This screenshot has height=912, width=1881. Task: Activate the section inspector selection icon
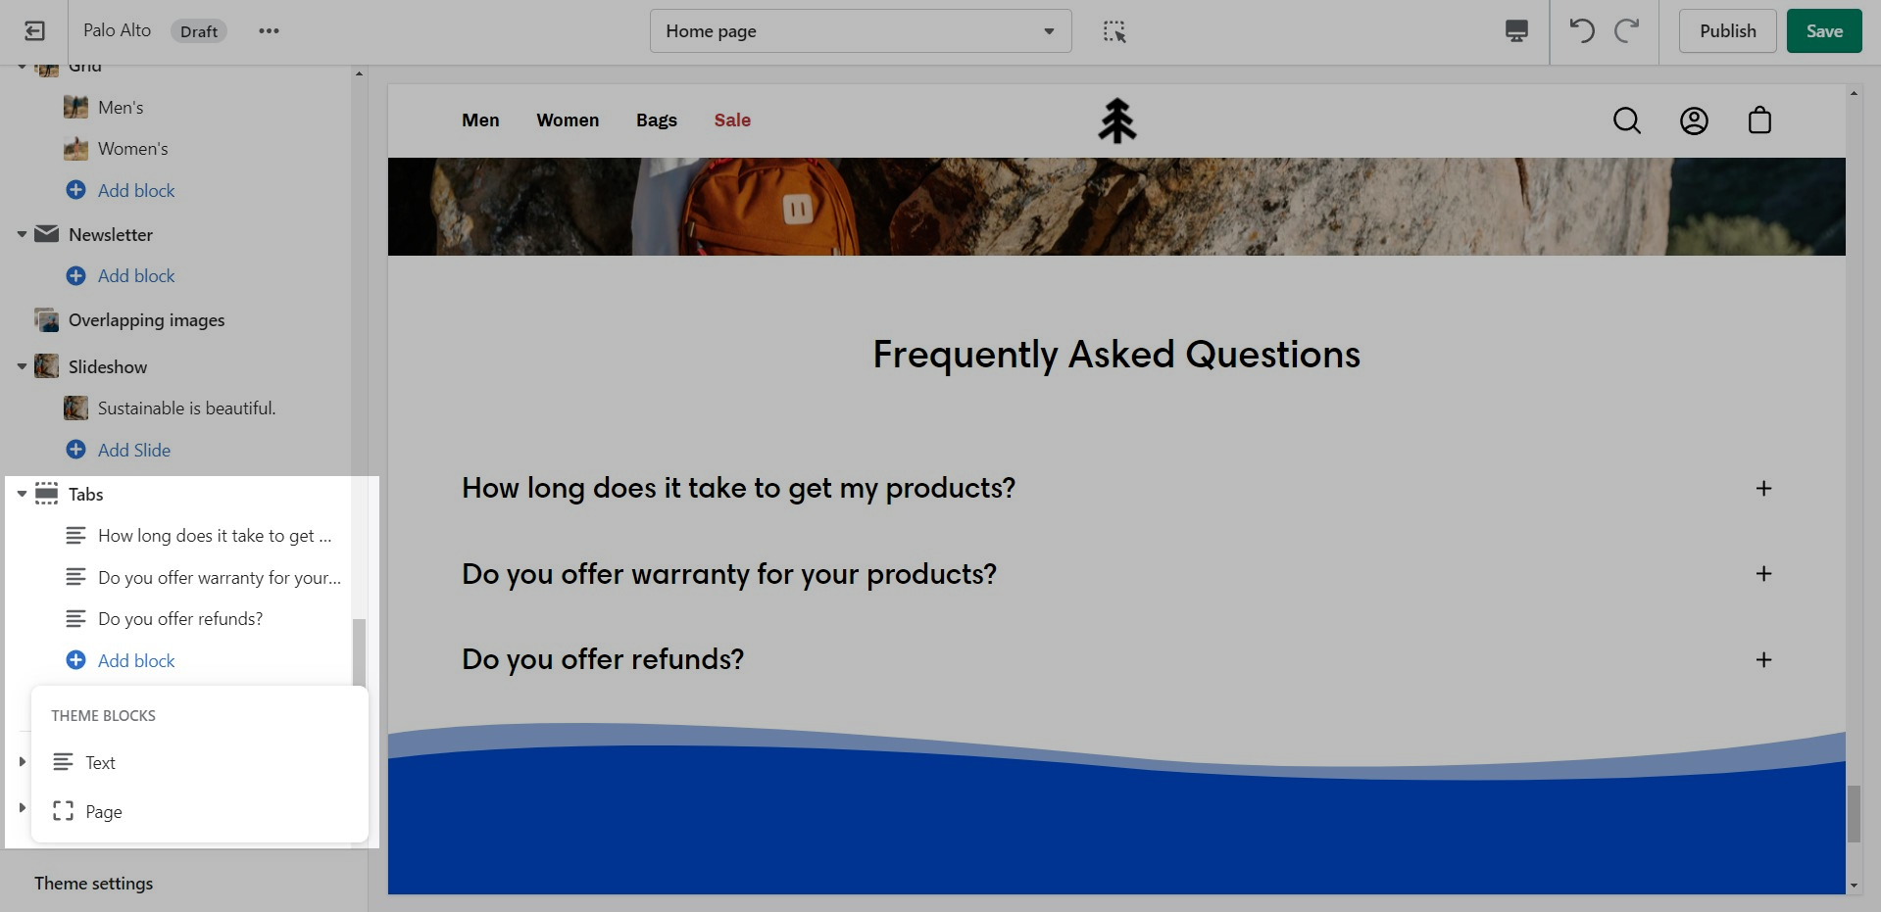click(x=1114, y=31)
